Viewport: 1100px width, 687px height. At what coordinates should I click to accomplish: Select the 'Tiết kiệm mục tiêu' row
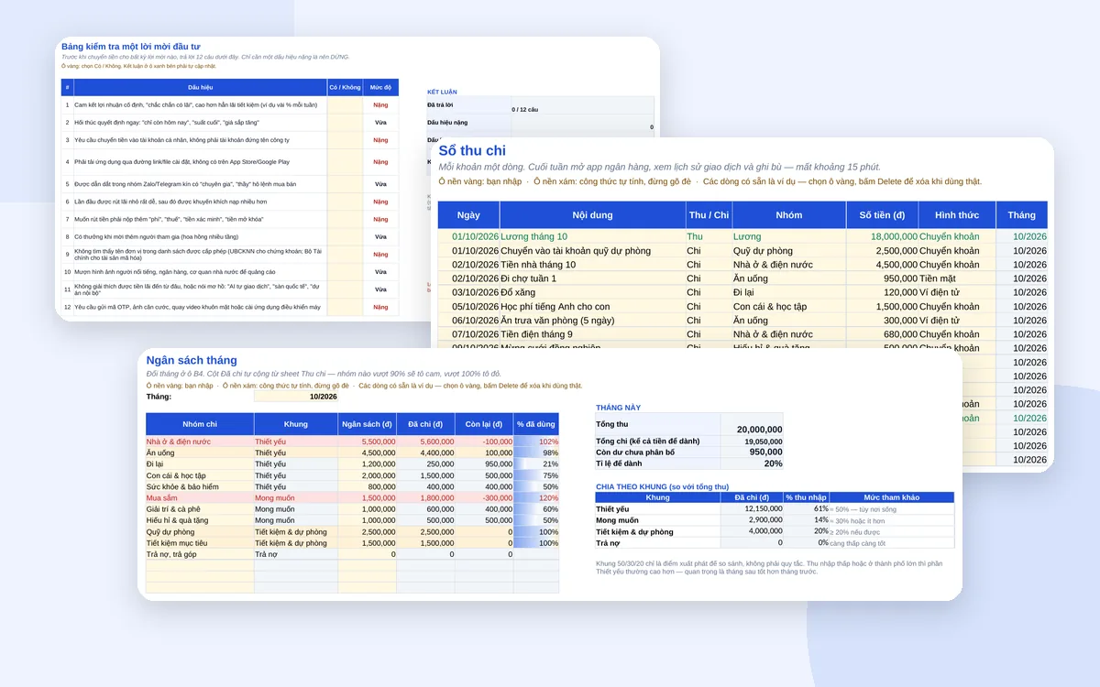tap(200, 542)
